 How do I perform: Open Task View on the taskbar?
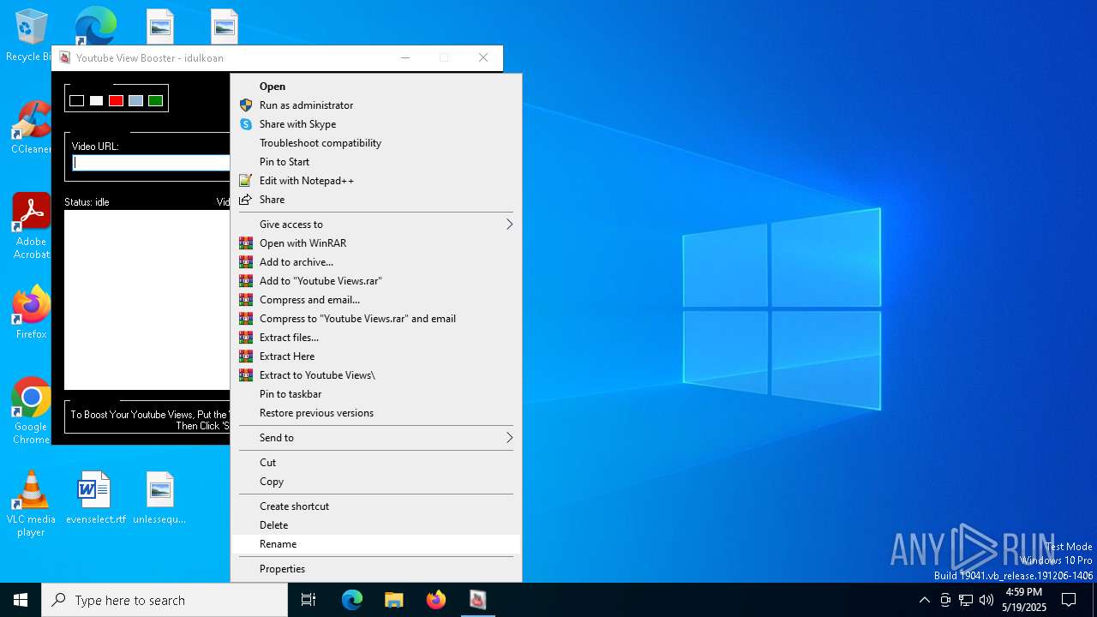[x=309, y=600]
